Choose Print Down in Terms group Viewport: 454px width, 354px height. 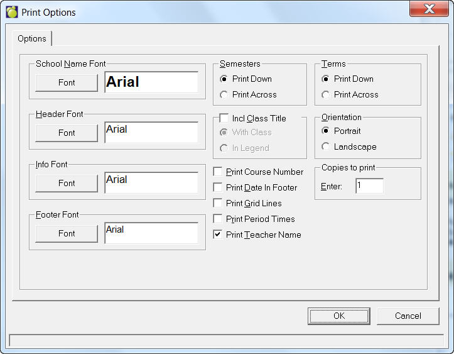tap(326, 79)
